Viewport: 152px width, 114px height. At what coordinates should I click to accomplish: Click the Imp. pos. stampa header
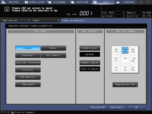click(x=125, y=31)
